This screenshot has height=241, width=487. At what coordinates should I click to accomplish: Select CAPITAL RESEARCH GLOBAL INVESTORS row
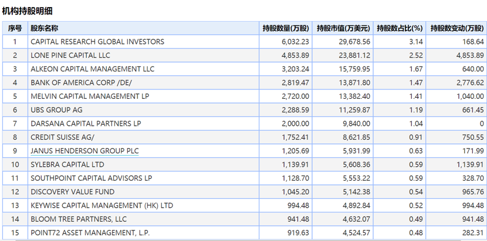point(245,42)
